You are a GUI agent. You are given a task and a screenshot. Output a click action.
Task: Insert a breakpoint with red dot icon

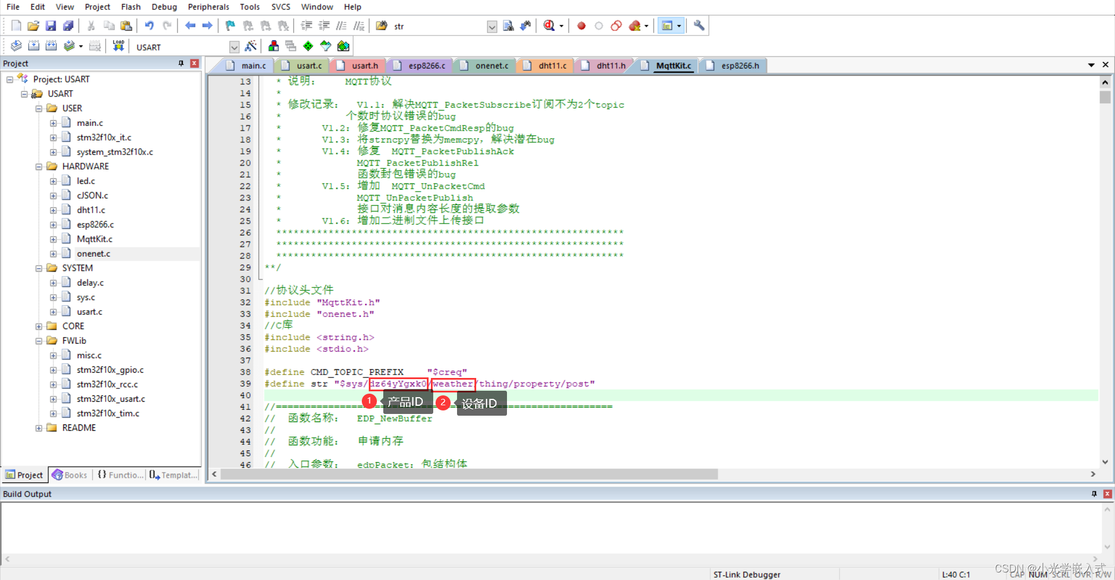coord(581,26)
